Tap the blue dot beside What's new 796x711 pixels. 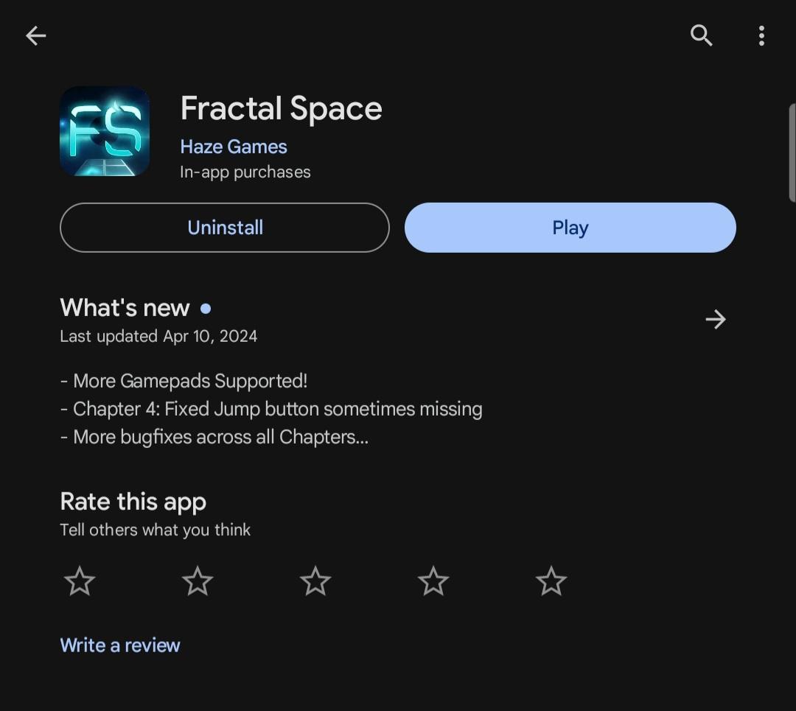point(206,308)
